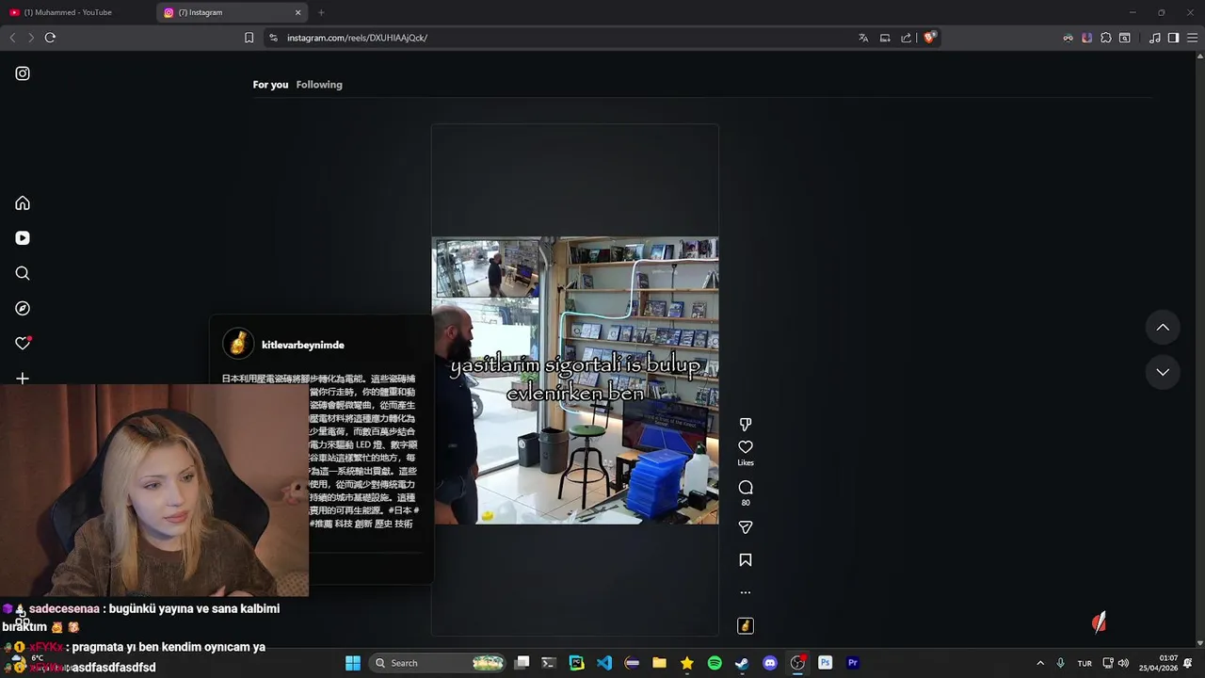Open OBS Studio from the taskbar

[797, 663]
